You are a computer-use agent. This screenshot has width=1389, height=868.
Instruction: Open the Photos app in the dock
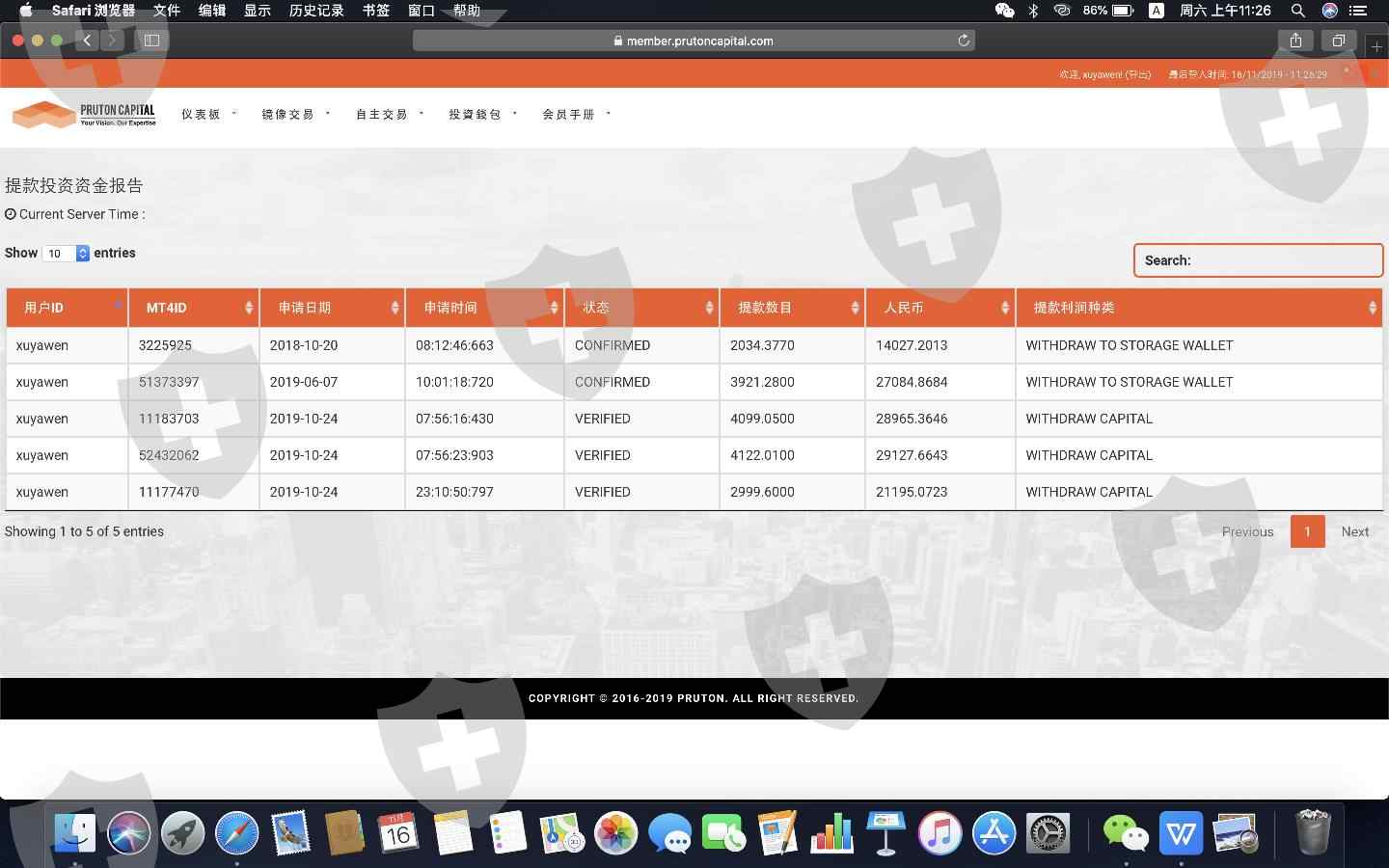click(615, 832)
